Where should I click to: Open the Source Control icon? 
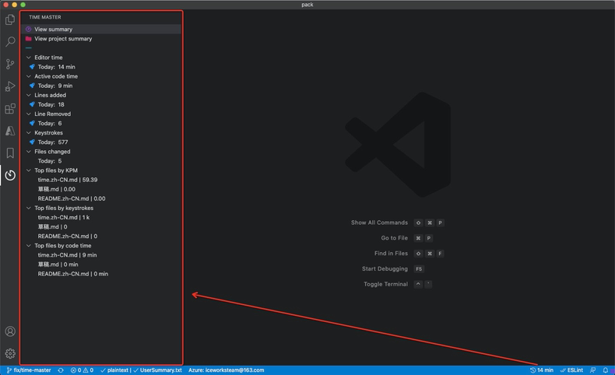point(10,64)
